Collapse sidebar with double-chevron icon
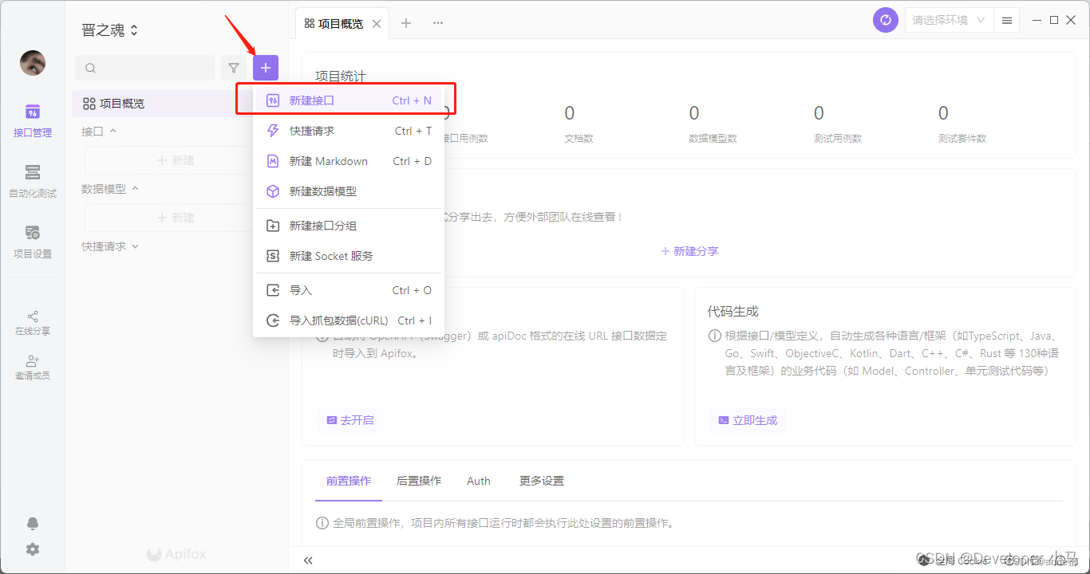Image resolution: width=1090 pixels, height=574 pixels. 308,560
